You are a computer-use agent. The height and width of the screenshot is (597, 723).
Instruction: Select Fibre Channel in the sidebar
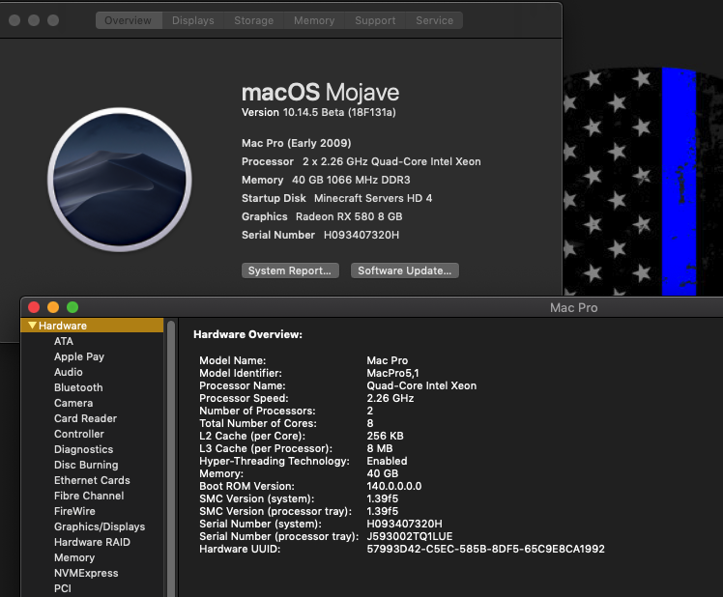pyautogui.click(x=89, y=496)
